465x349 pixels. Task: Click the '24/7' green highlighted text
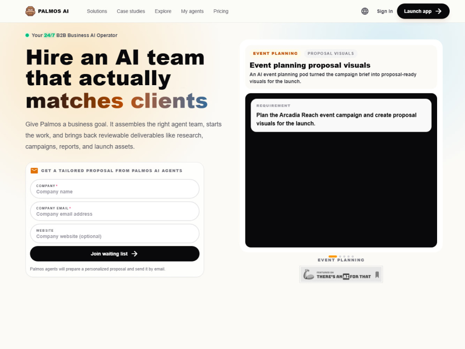point(49,35)
